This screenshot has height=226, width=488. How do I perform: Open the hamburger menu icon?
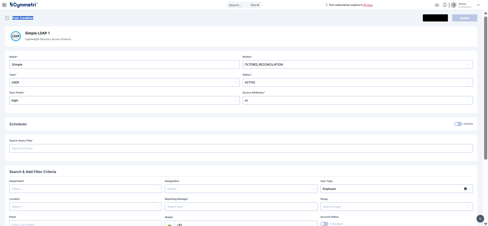click(4, 5)
